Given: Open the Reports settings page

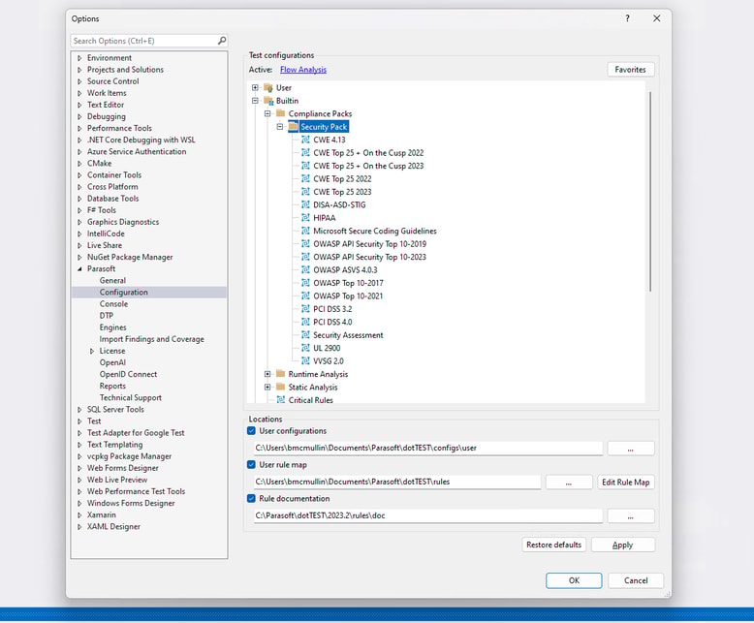Looking at the screenshot, I should click(112, 386).
